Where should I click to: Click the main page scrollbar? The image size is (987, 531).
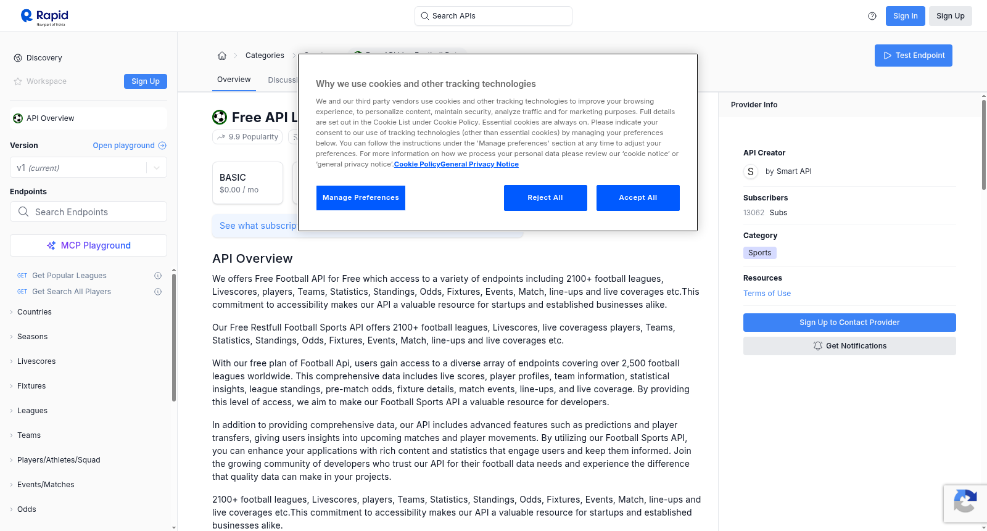click(x=984, y=144)
